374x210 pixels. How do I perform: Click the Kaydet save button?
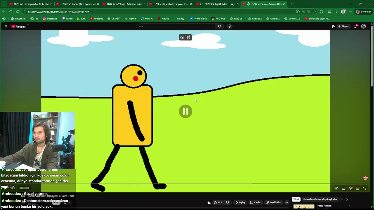[x=255, y=202]
